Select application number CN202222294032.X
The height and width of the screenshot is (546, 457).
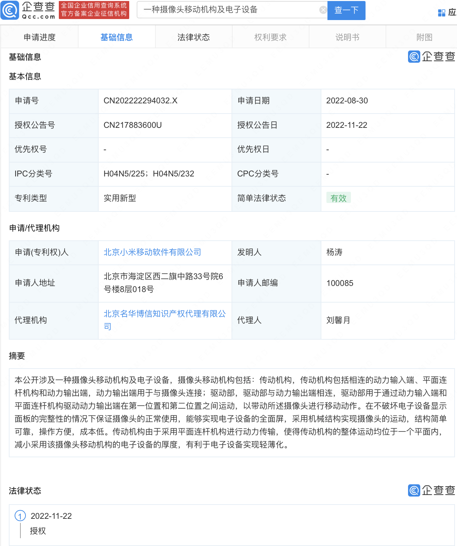coord(140,101)
